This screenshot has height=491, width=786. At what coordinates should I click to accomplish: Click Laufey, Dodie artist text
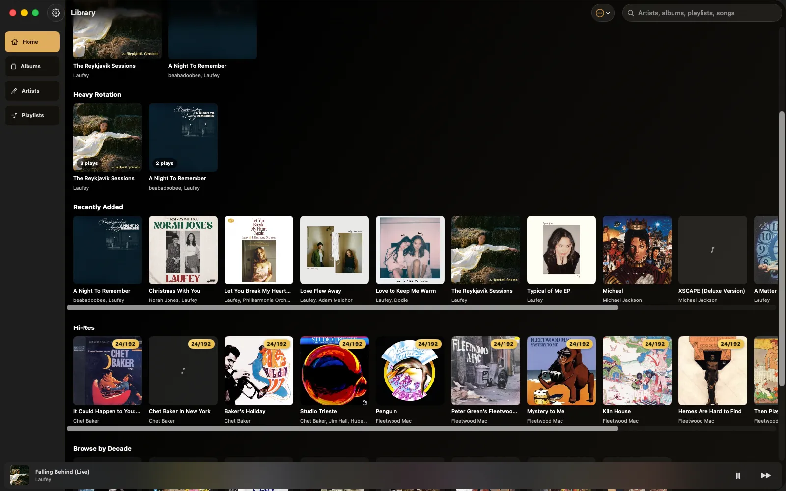[392, 300]
